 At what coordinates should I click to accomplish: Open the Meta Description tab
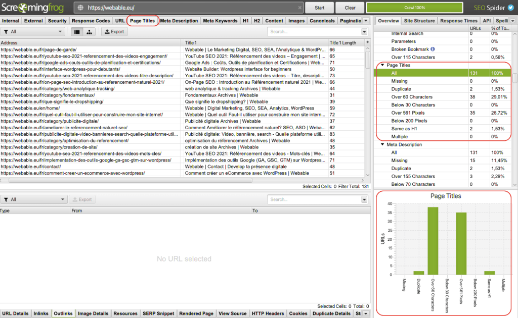pos(179,20)
